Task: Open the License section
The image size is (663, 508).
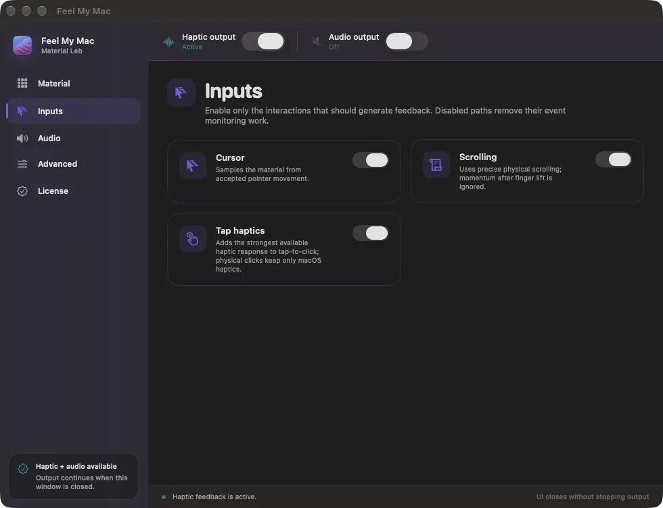Action: 74,191
